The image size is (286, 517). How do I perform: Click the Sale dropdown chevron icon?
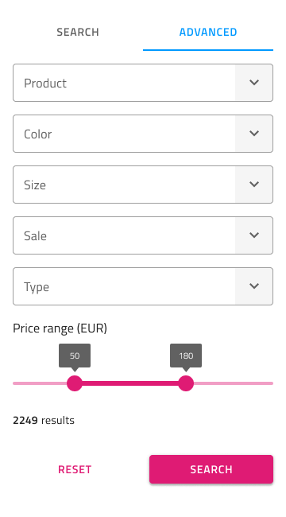click(254, 235)
